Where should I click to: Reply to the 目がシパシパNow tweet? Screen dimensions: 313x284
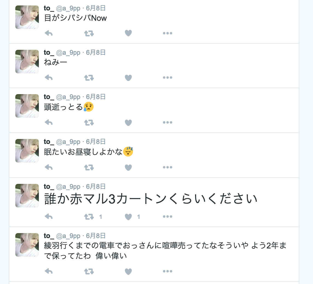coord(49,33)
